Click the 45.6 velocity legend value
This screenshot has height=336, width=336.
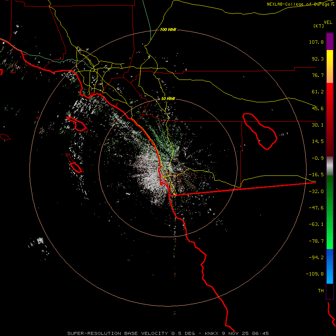[318, 108]
